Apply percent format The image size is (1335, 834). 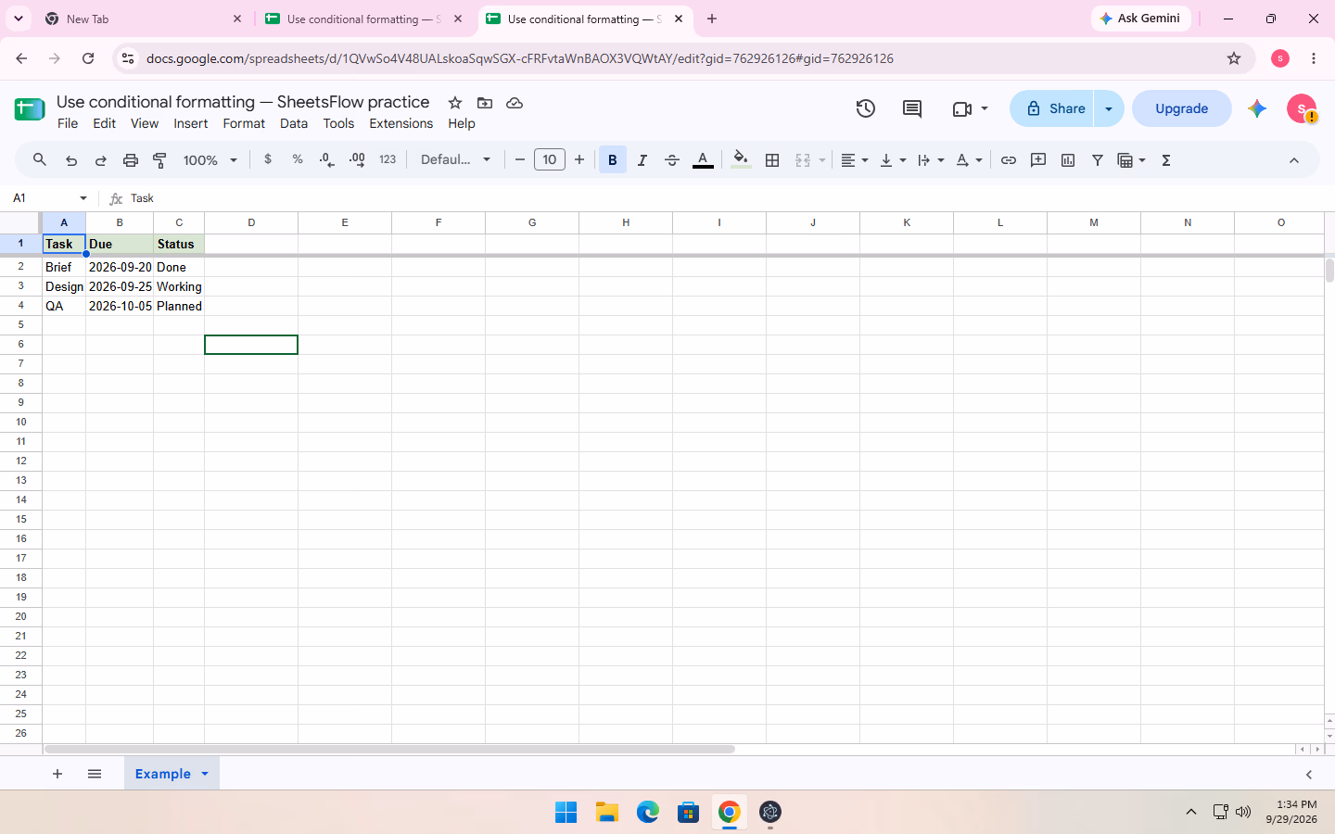298,159
